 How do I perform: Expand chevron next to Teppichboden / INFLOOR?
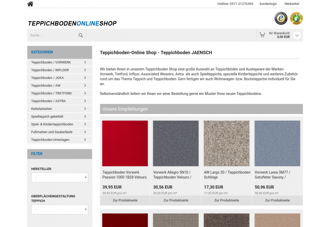coord(85,70)
